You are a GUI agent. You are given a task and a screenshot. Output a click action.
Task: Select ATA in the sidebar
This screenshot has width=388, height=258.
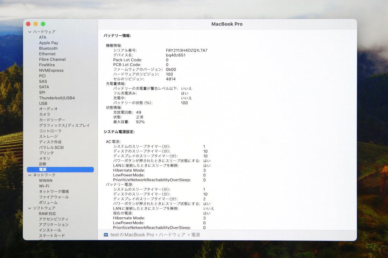click(43, 37)
